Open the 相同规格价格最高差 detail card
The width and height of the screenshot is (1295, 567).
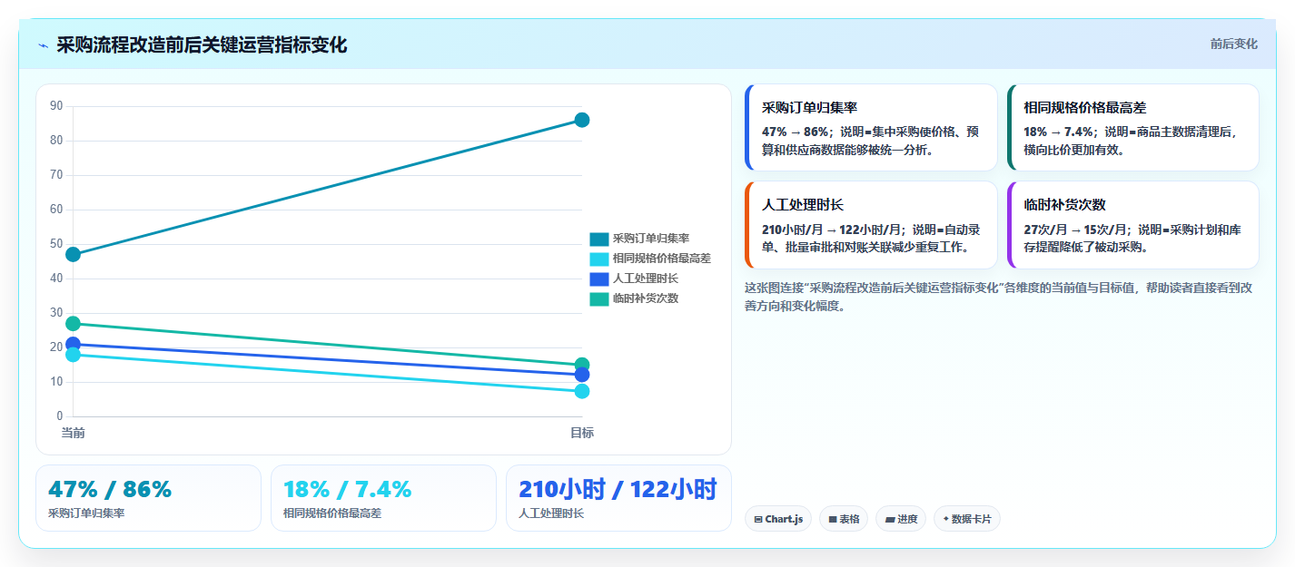click(1133, 127)
